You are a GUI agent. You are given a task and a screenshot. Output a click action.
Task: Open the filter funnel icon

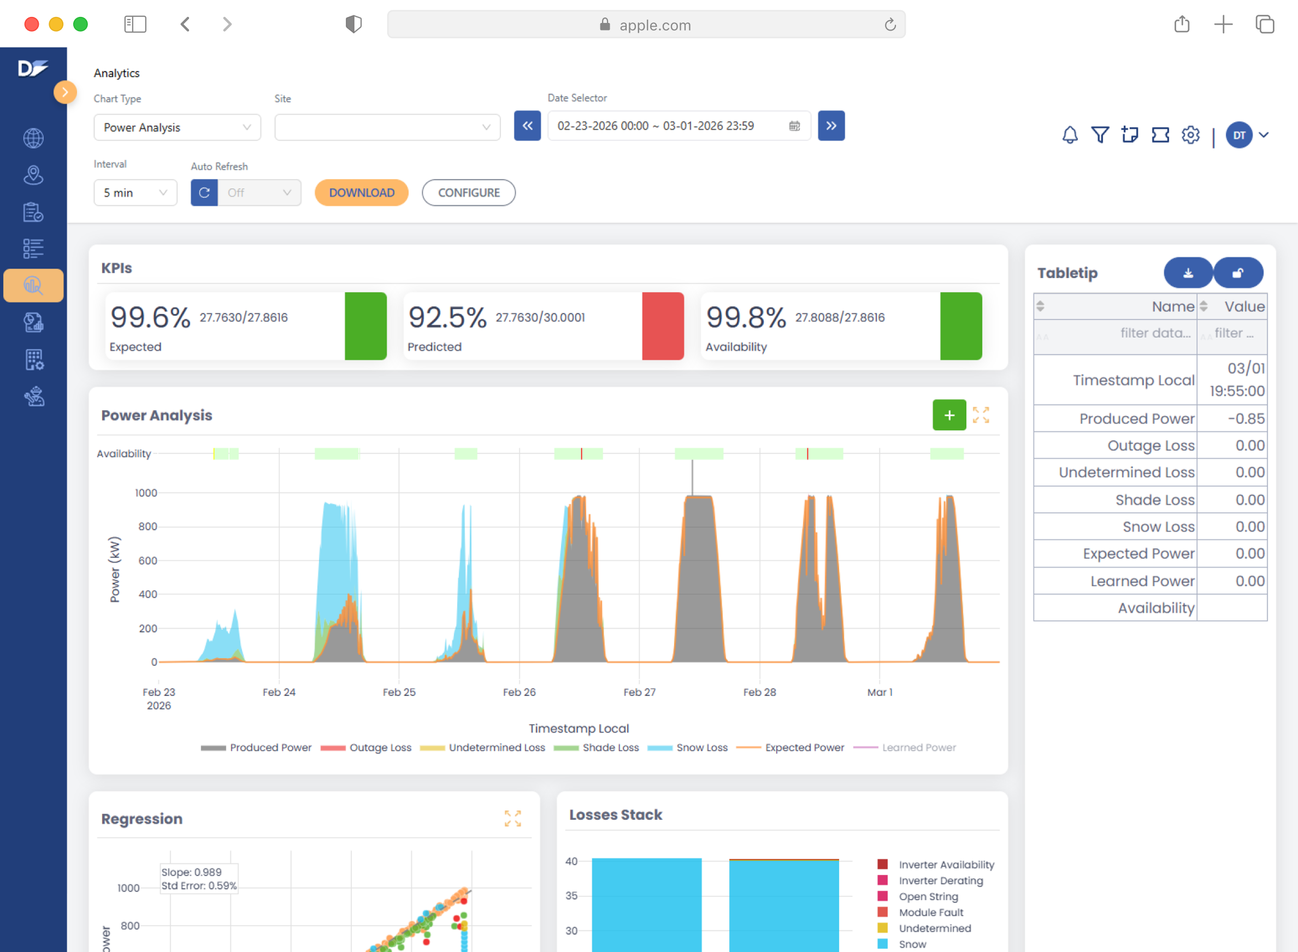pos(1100,135)
